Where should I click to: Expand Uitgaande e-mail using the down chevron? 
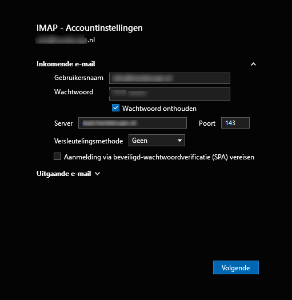97,174
